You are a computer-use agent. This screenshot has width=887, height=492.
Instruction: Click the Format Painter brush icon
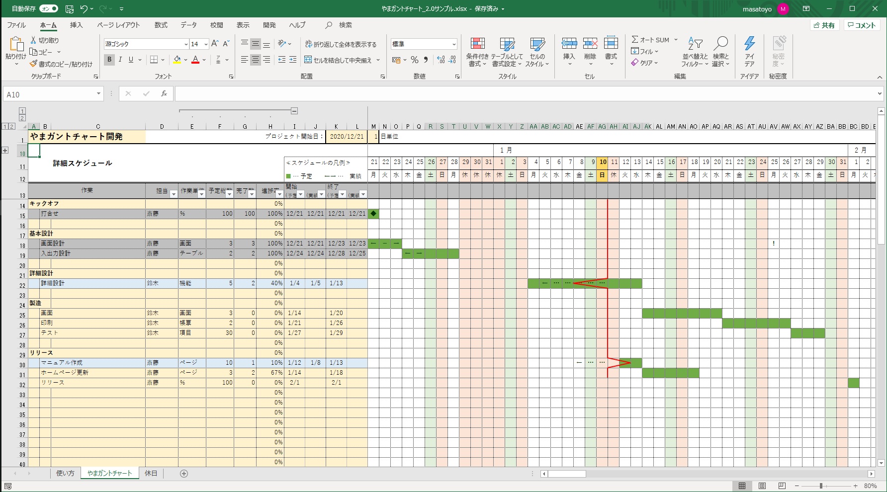[x=33, y=64]
